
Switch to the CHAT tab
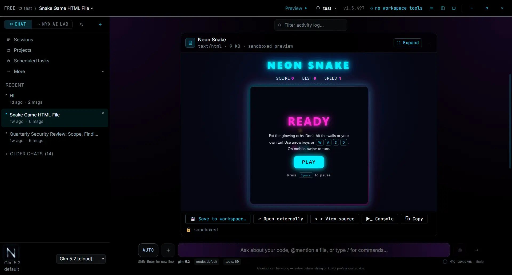(x=18, y=24)
